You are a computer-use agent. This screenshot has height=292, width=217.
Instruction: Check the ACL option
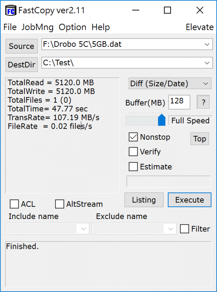(x=14, y=204)
